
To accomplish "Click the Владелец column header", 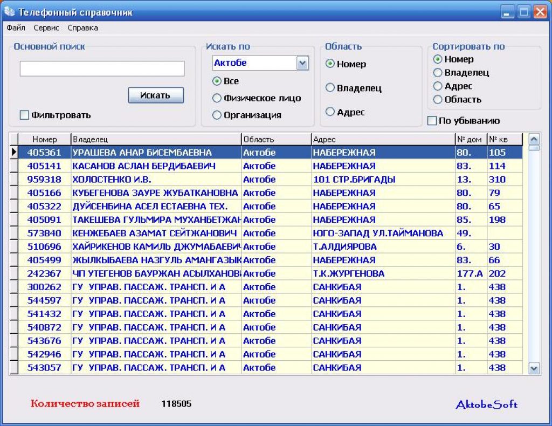I will click(x=156, y=140).
